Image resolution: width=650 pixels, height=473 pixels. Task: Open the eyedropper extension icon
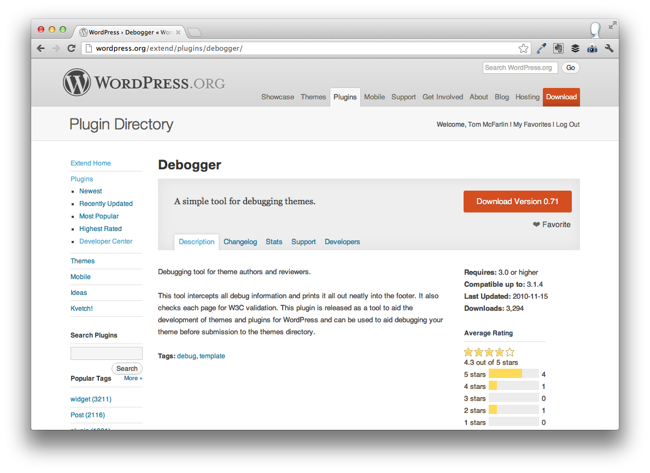(541, 49)
